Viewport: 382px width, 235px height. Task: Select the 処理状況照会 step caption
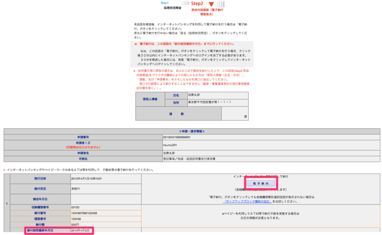172,8
